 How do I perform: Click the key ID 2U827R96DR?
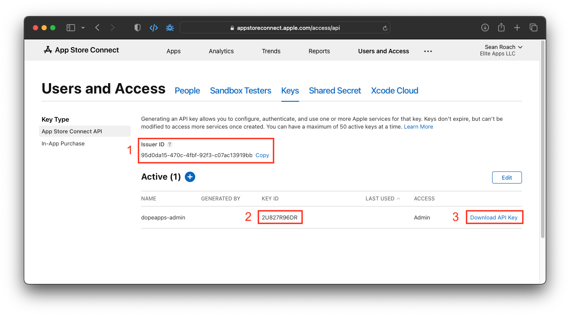tap(280, 218)
